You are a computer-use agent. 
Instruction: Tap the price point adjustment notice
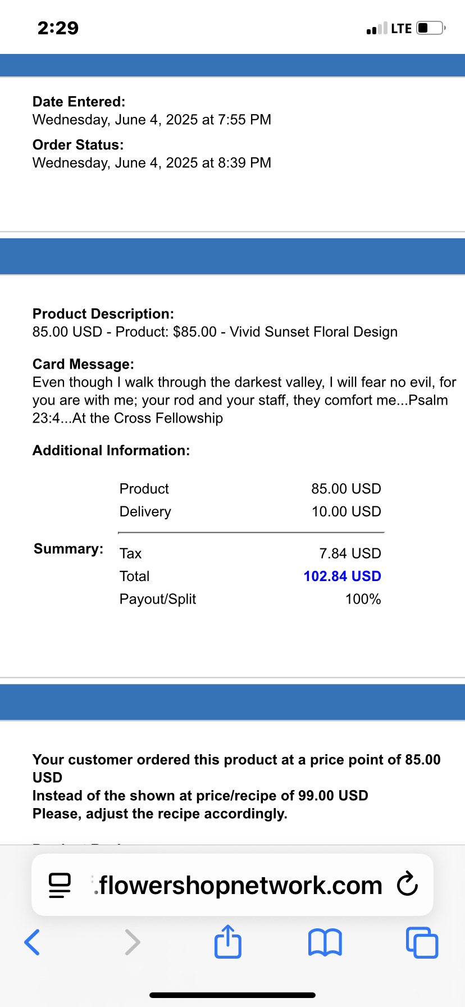point(236,787)
